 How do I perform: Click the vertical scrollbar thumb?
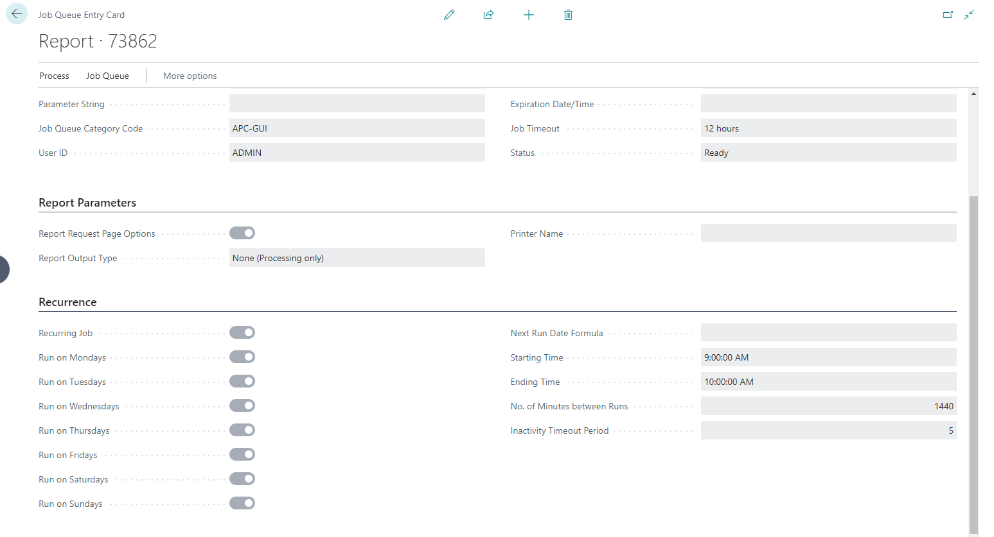click(x=973, y=364)
